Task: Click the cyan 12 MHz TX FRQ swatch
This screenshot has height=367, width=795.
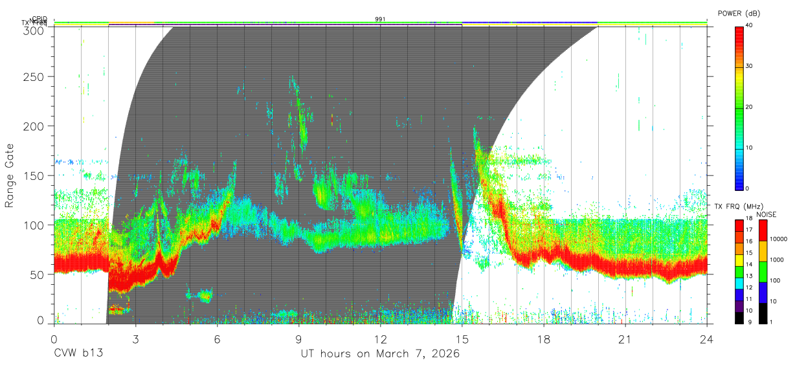Action: (x=739, y=283)
